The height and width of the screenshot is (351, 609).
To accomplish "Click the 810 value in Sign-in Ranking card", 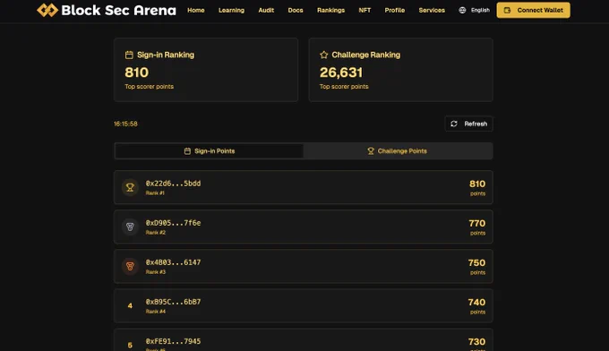I will [137, 73].
